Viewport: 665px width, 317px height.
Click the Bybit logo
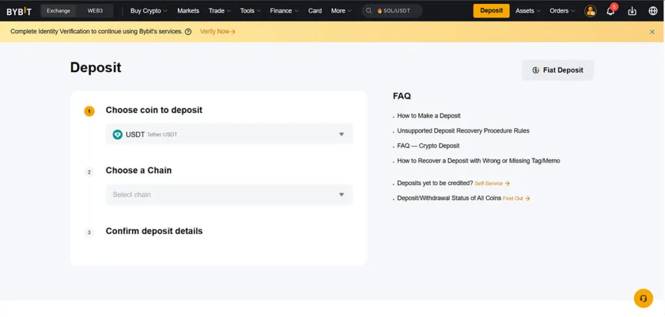click(19, 11)
